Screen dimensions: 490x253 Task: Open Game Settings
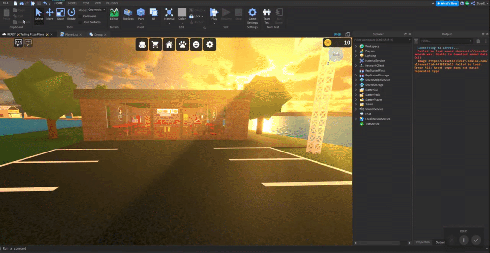pyautogui.click(x=252, y=16)
